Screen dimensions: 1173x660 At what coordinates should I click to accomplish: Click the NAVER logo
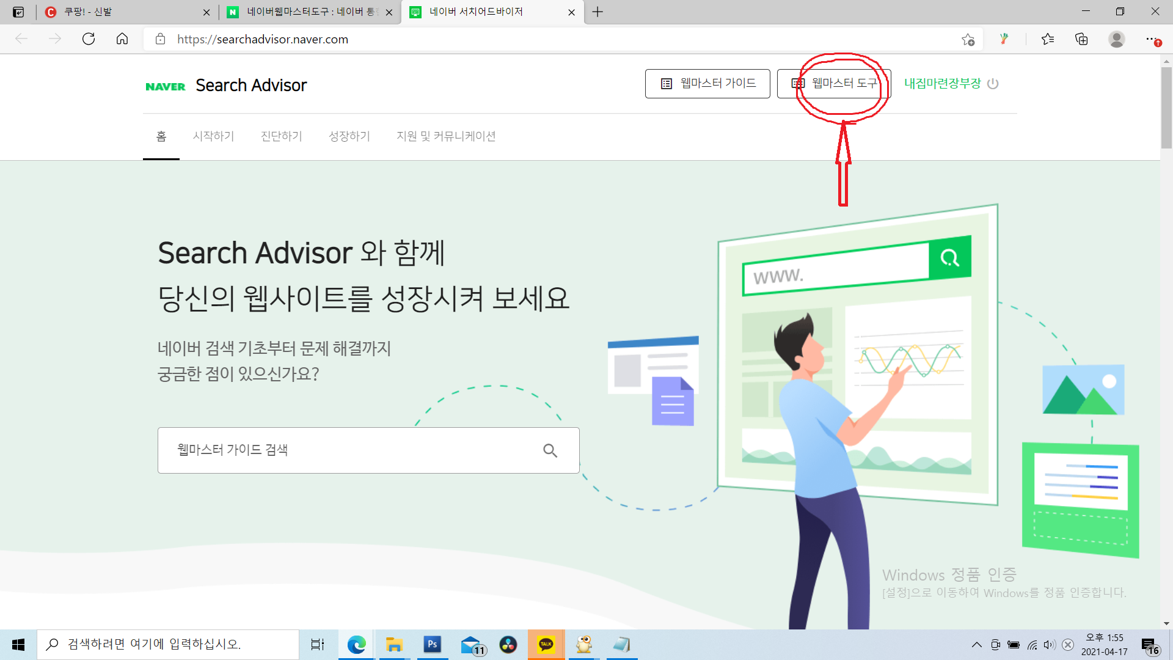coord(166,87)
